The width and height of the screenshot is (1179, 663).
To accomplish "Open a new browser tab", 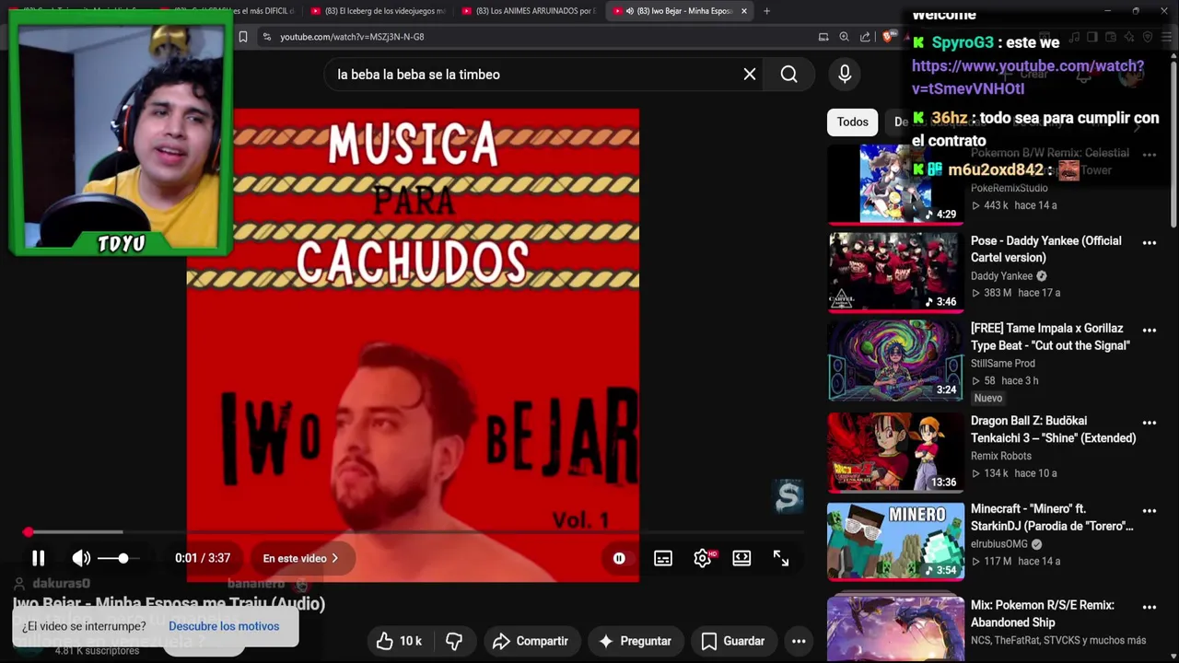I will pos(766,11).
